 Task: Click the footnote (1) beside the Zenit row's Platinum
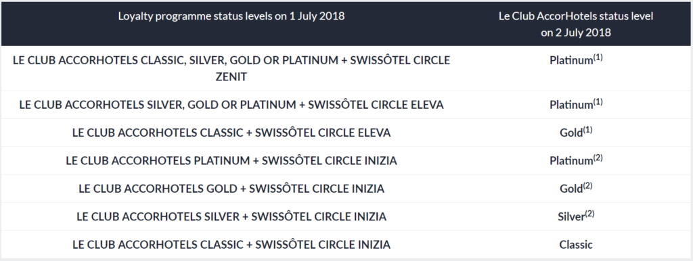(x=598, y=57)
